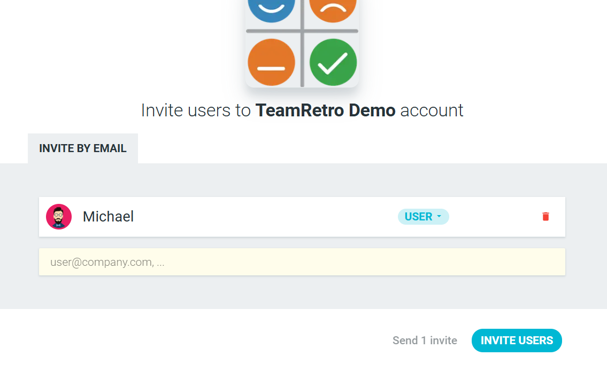Click the INVITE USERS button
The image size is (607, 372).
click(x=517, y=341)
